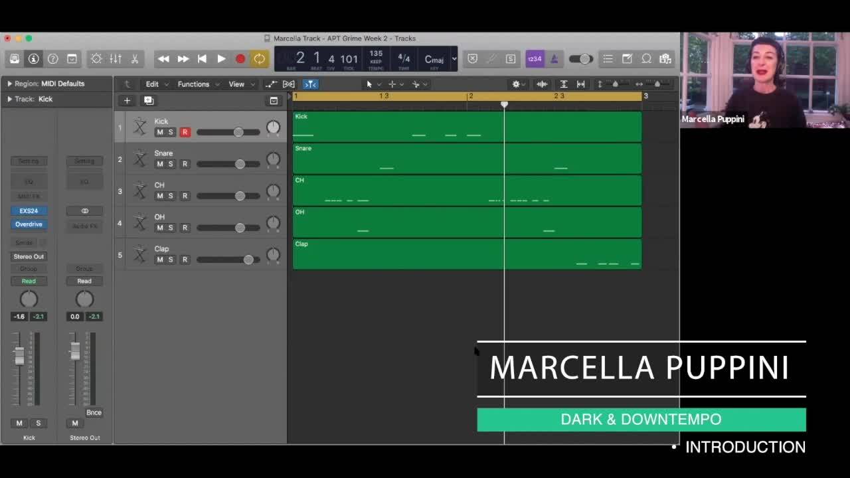The height and width of the screenshot is (478, 850).
Task: Open the Note Pads panel
Action: (627, 58)
